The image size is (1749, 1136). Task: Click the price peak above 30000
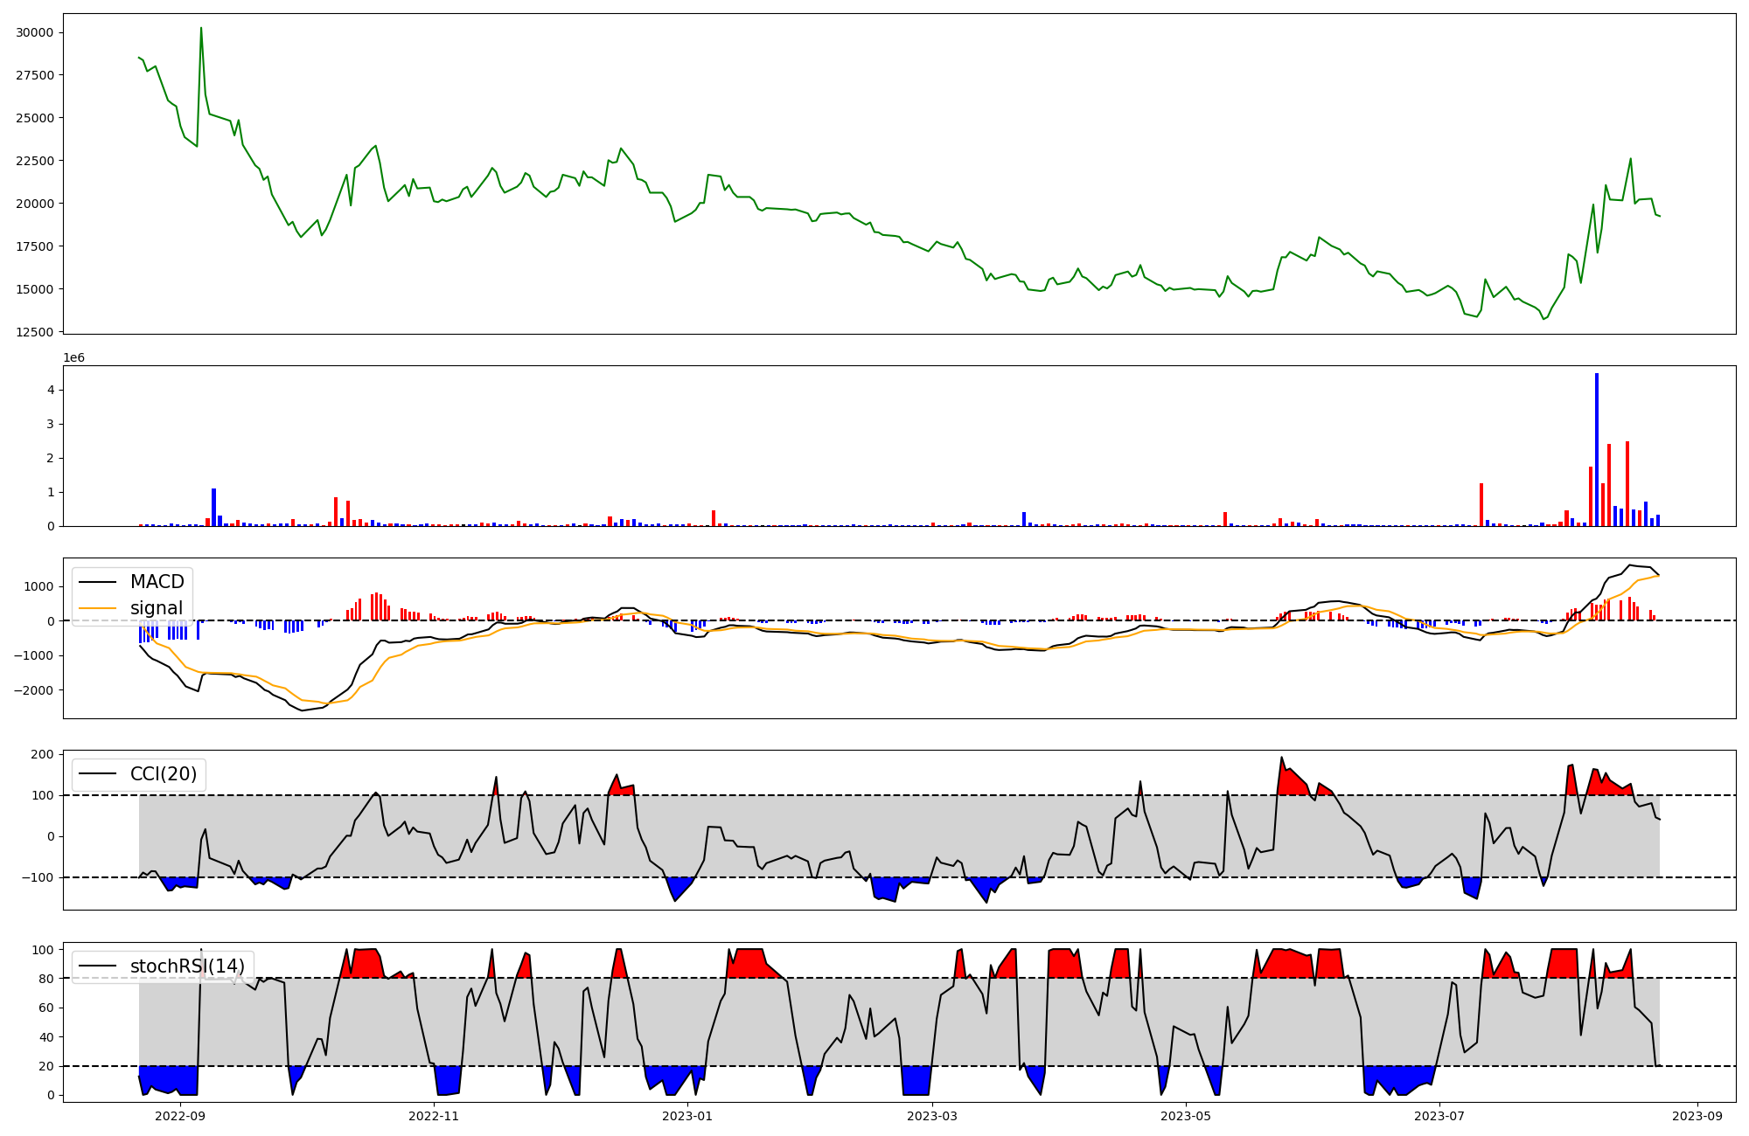coord(201,29)
